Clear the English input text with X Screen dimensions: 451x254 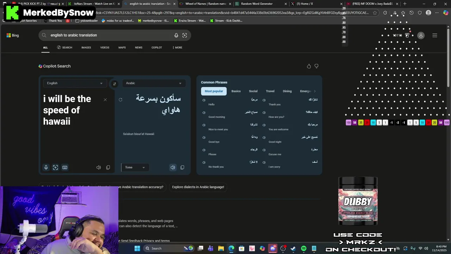point(105,100)
